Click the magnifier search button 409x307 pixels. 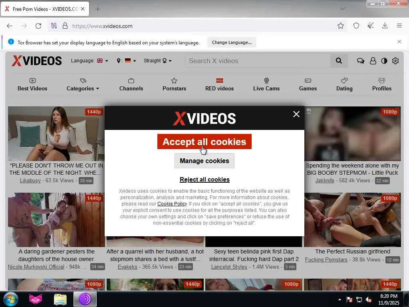click(339, 61)
